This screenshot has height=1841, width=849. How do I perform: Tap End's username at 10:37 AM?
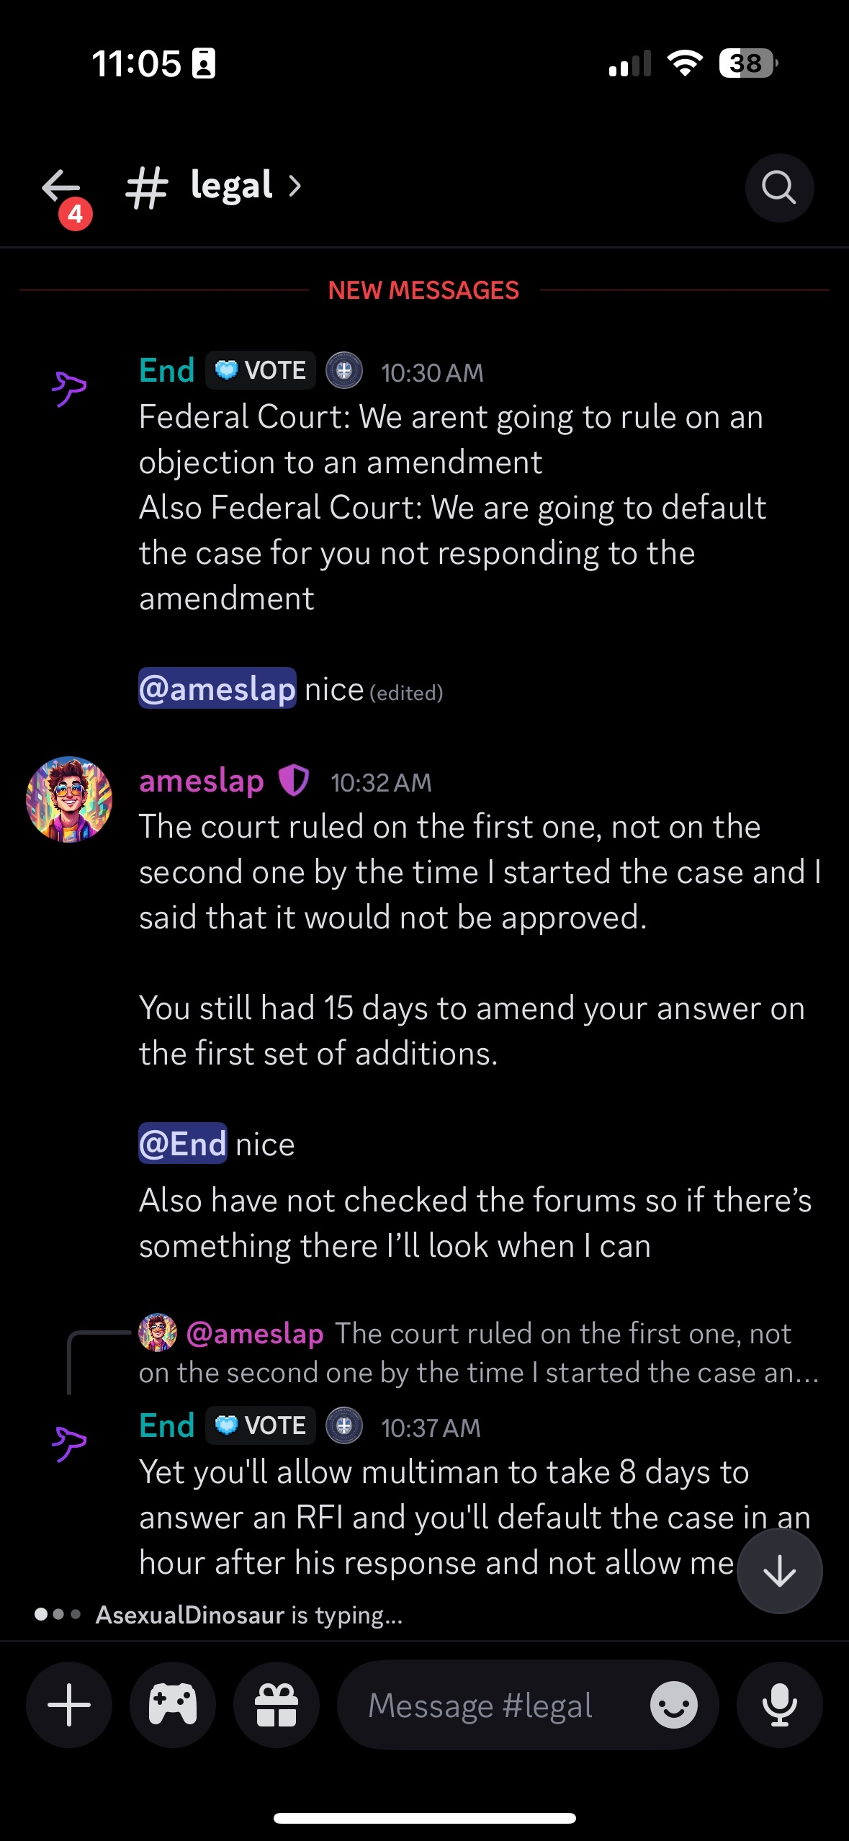tap(167, 1425)
